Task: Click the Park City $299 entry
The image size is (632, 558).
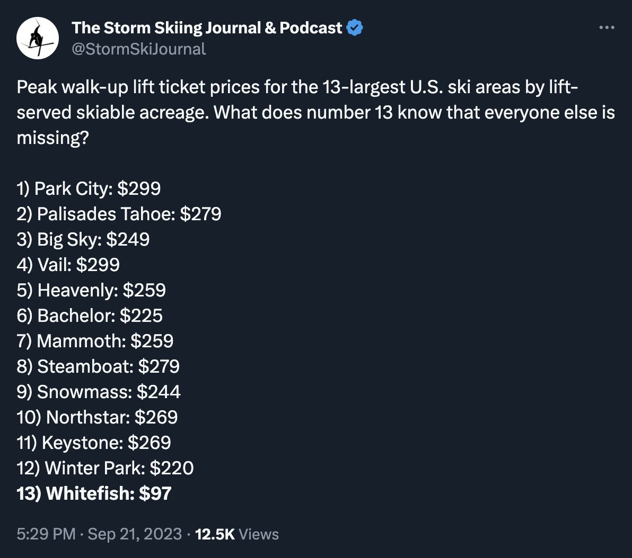Action: pos(89,188)
